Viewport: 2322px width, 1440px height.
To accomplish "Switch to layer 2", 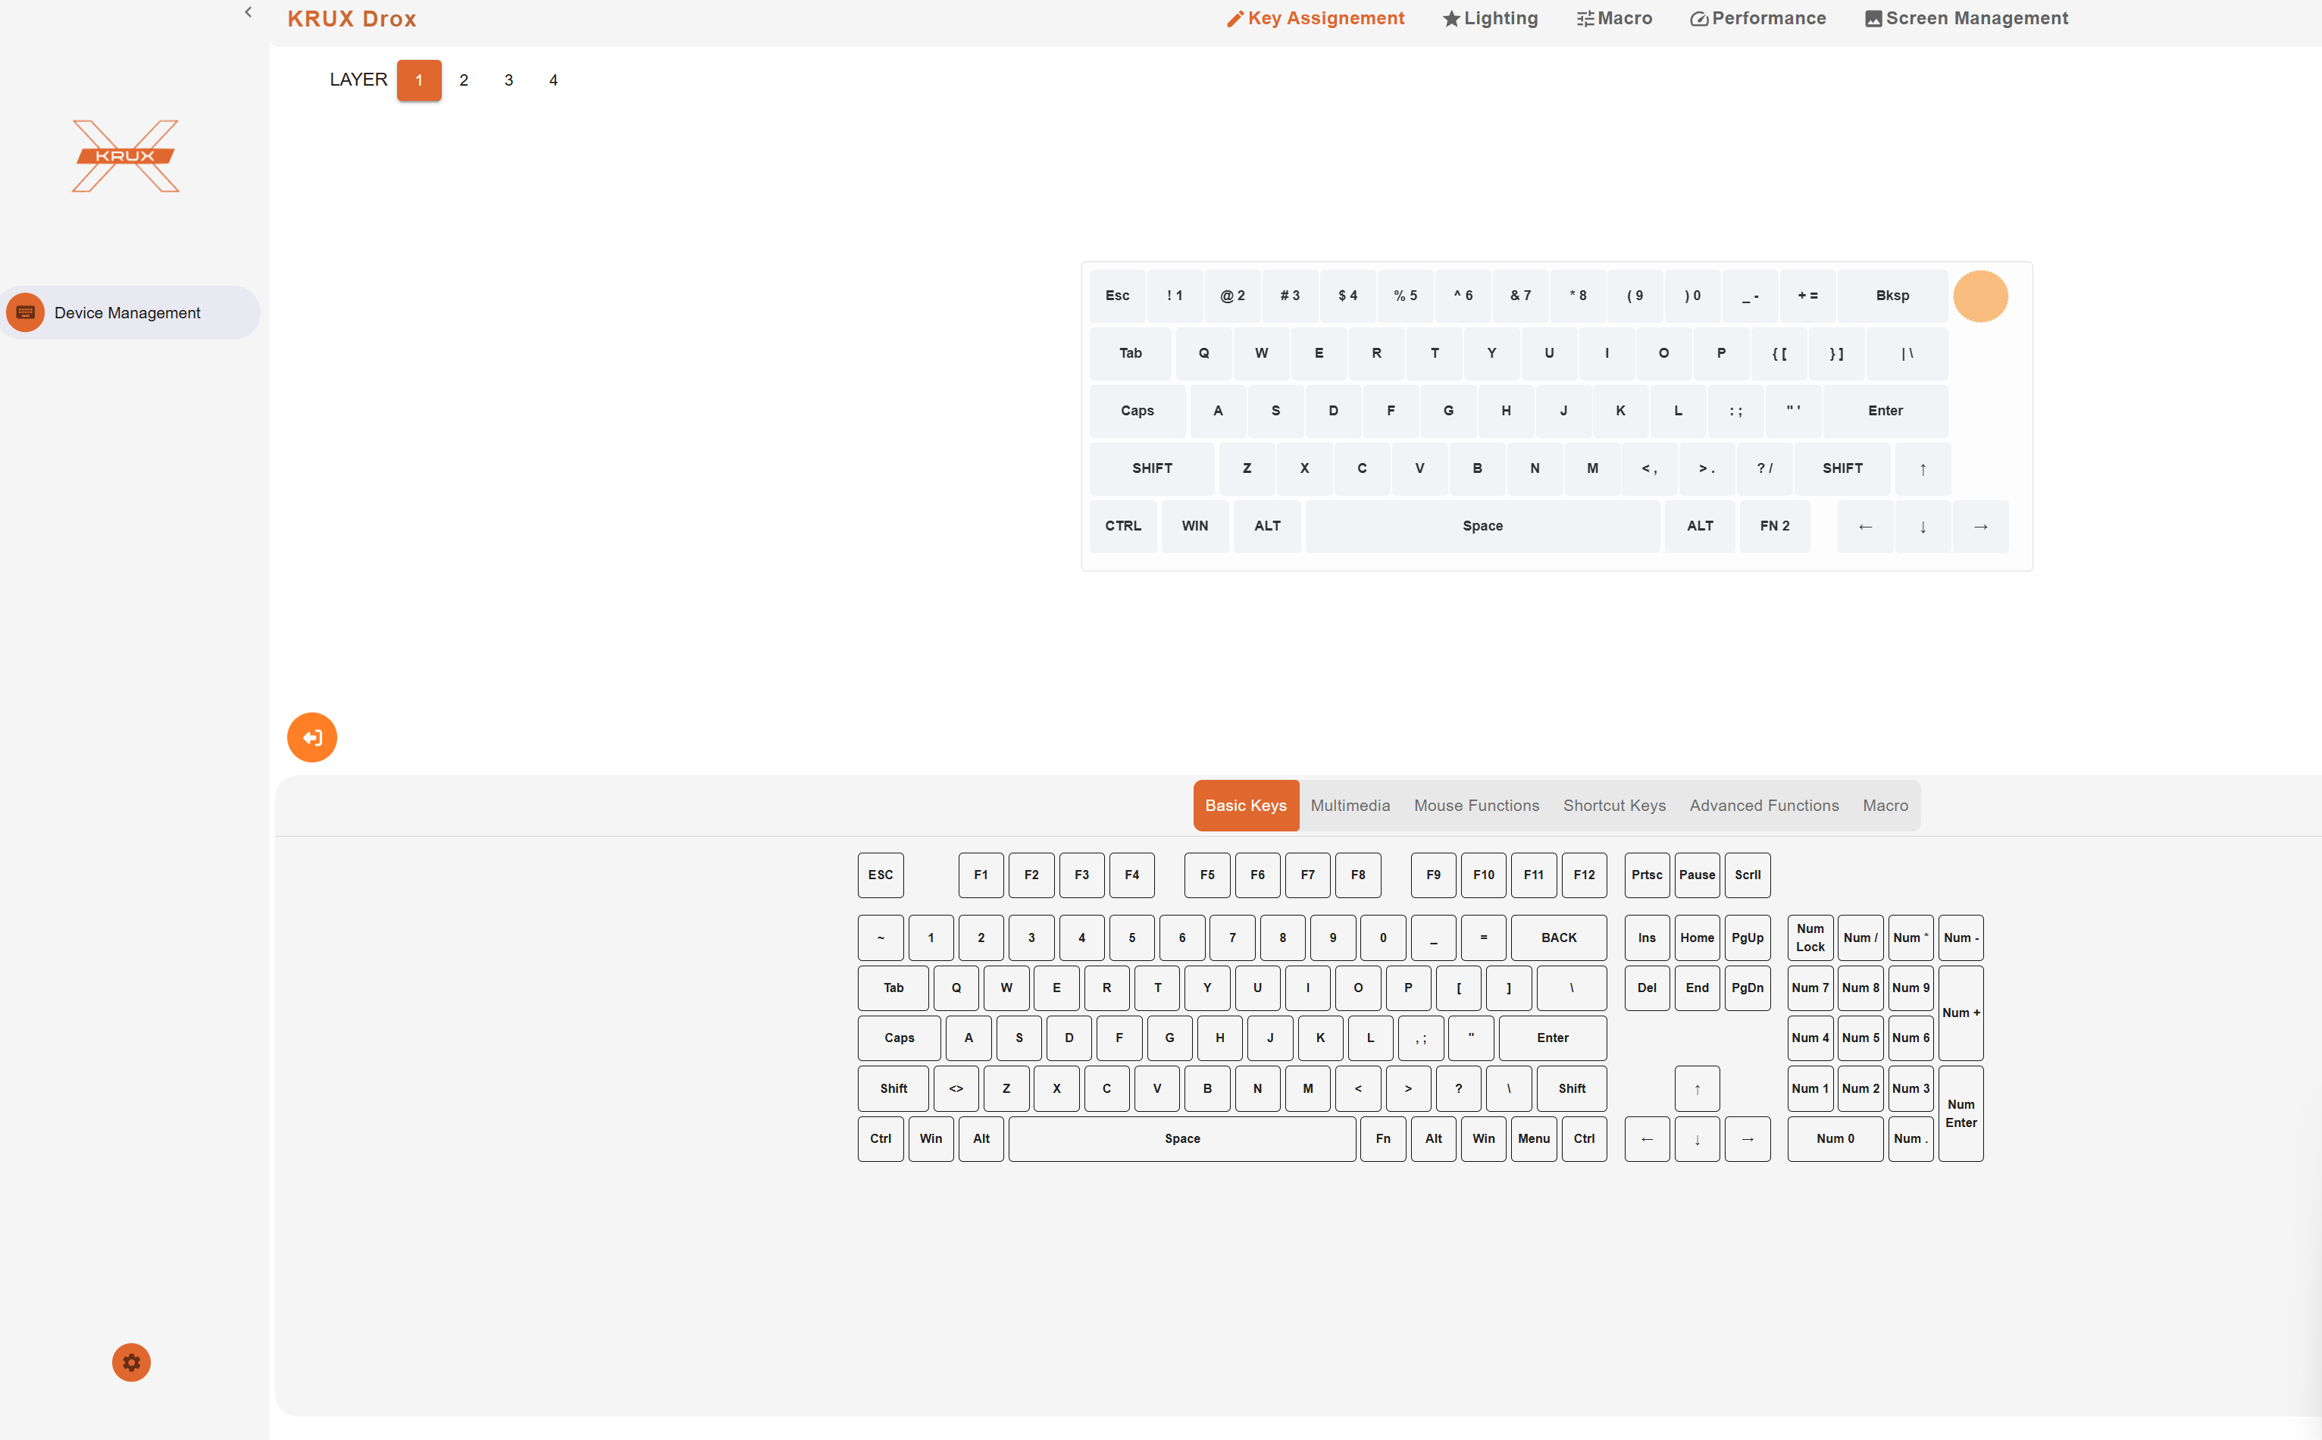I will coord(464,80).
